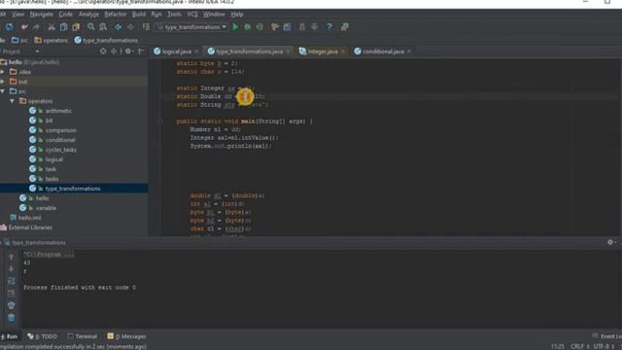The height and width of the screenshot is (350, 622).
Task: Click the Find magnifier icon
Action: (x=91, y=27)
